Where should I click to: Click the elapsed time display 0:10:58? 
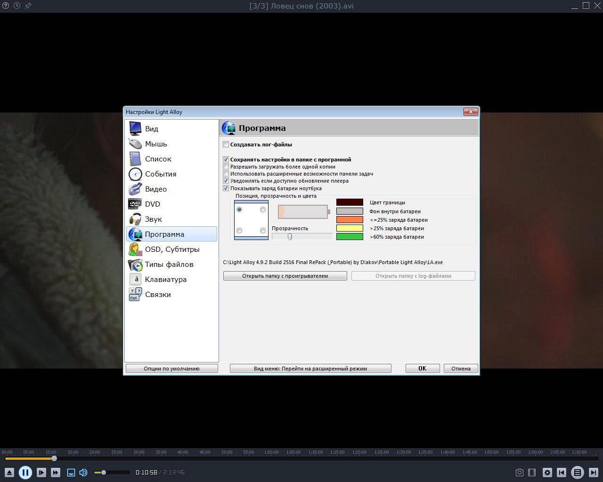coord(146,473)
